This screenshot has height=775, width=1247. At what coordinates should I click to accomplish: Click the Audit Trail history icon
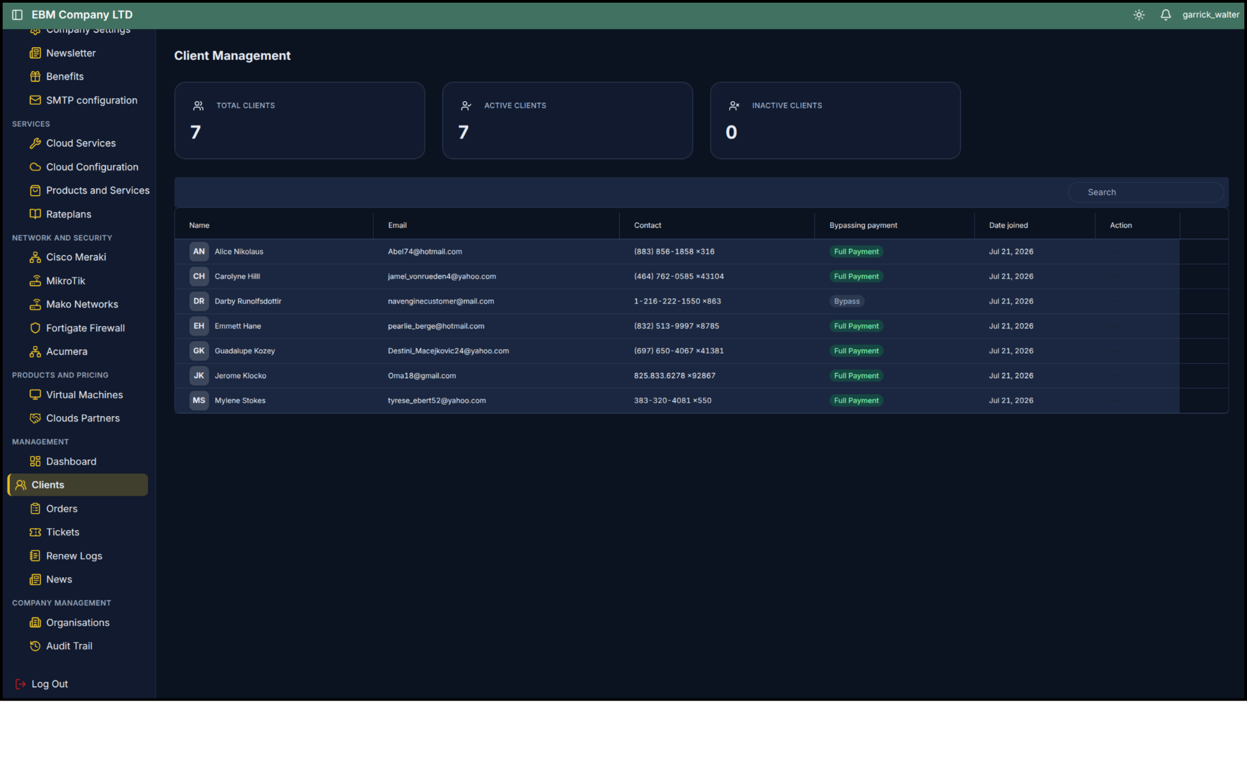pos(35,646)
